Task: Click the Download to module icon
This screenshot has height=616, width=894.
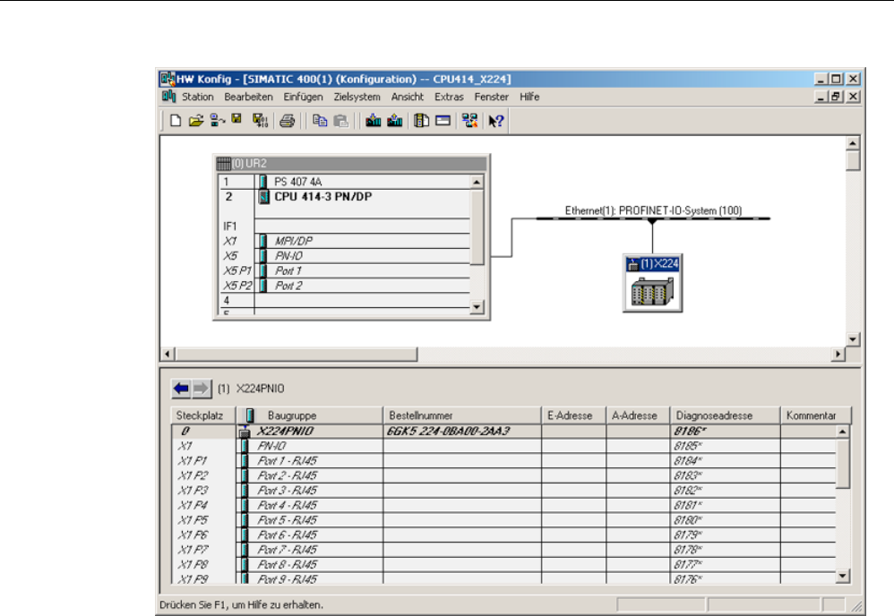Action: tap(374, 122)
